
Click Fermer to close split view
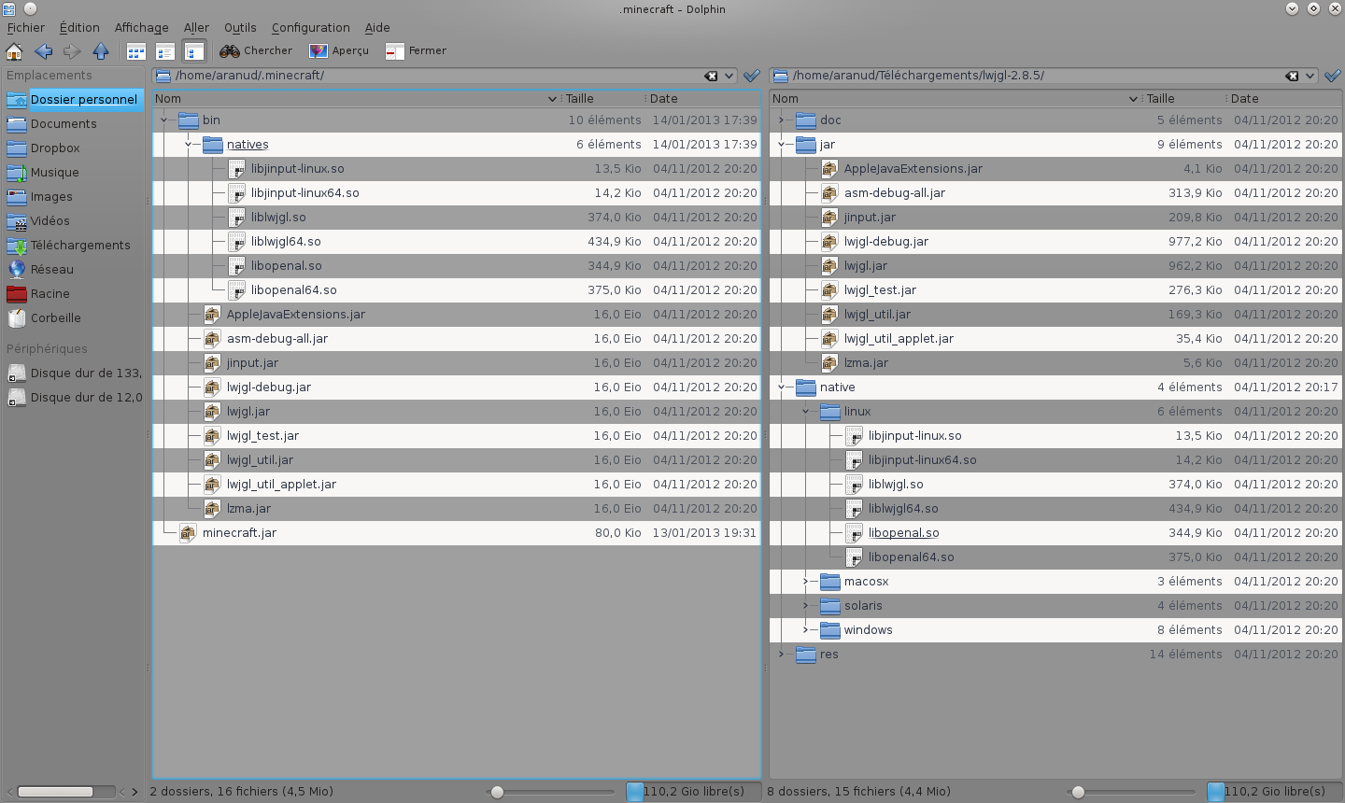416,51
